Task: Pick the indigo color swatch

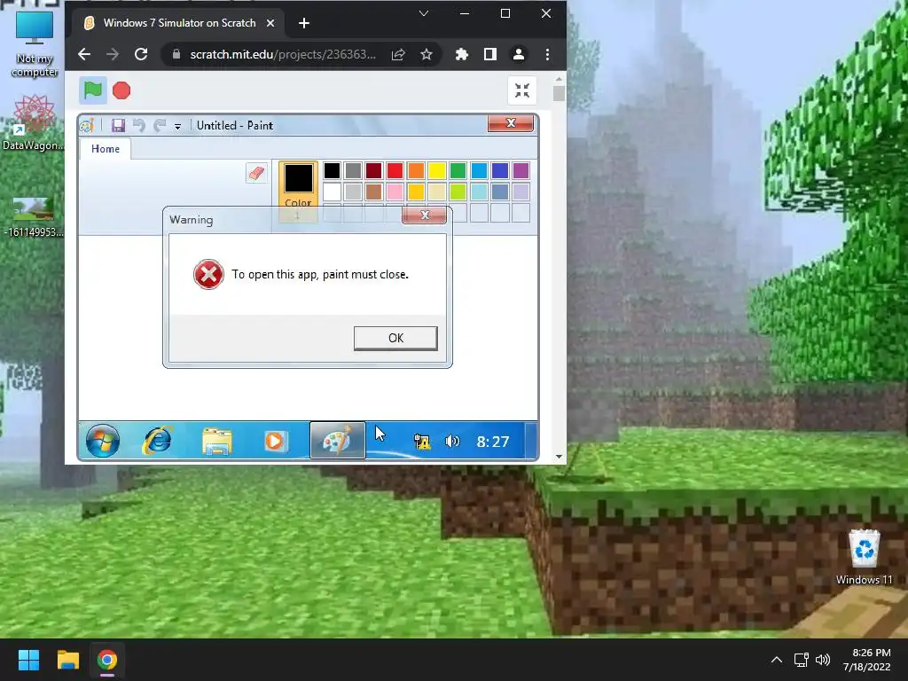Action: coord(500,170)
